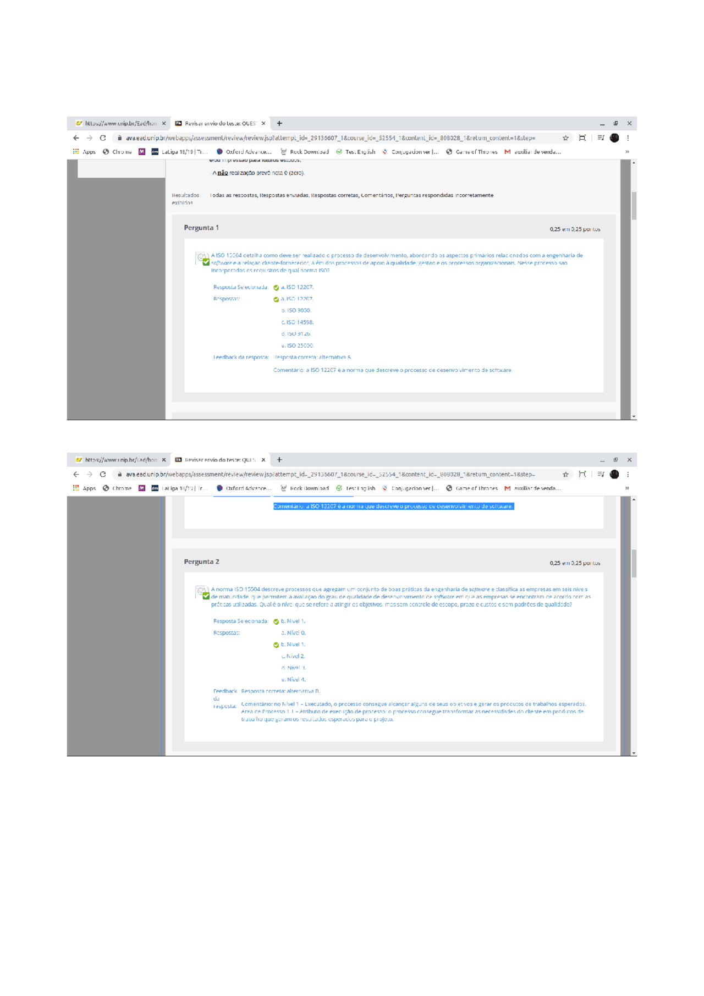Click answer option 'e. ISO 25000.'
Image resolution: width=704 pixels, height=996 pixels.
pos(297,346)
